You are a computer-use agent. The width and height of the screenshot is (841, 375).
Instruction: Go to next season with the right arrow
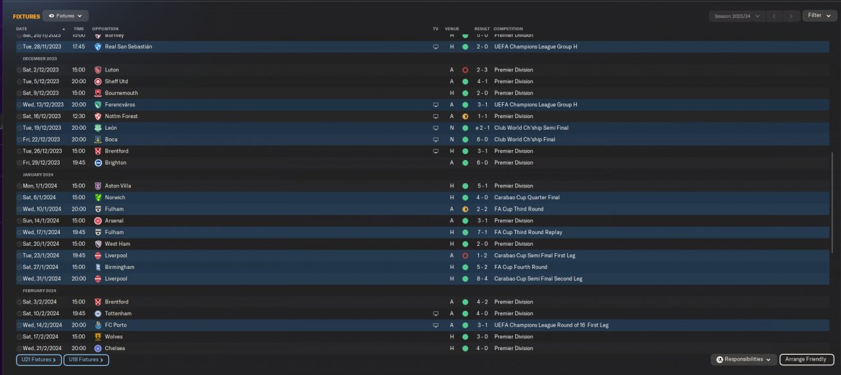pyautogui.click(x=791, y=16)
